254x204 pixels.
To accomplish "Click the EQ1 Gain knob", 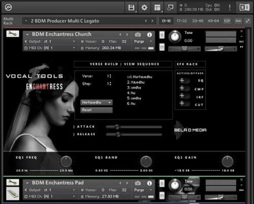I will [x=227, y=161].
